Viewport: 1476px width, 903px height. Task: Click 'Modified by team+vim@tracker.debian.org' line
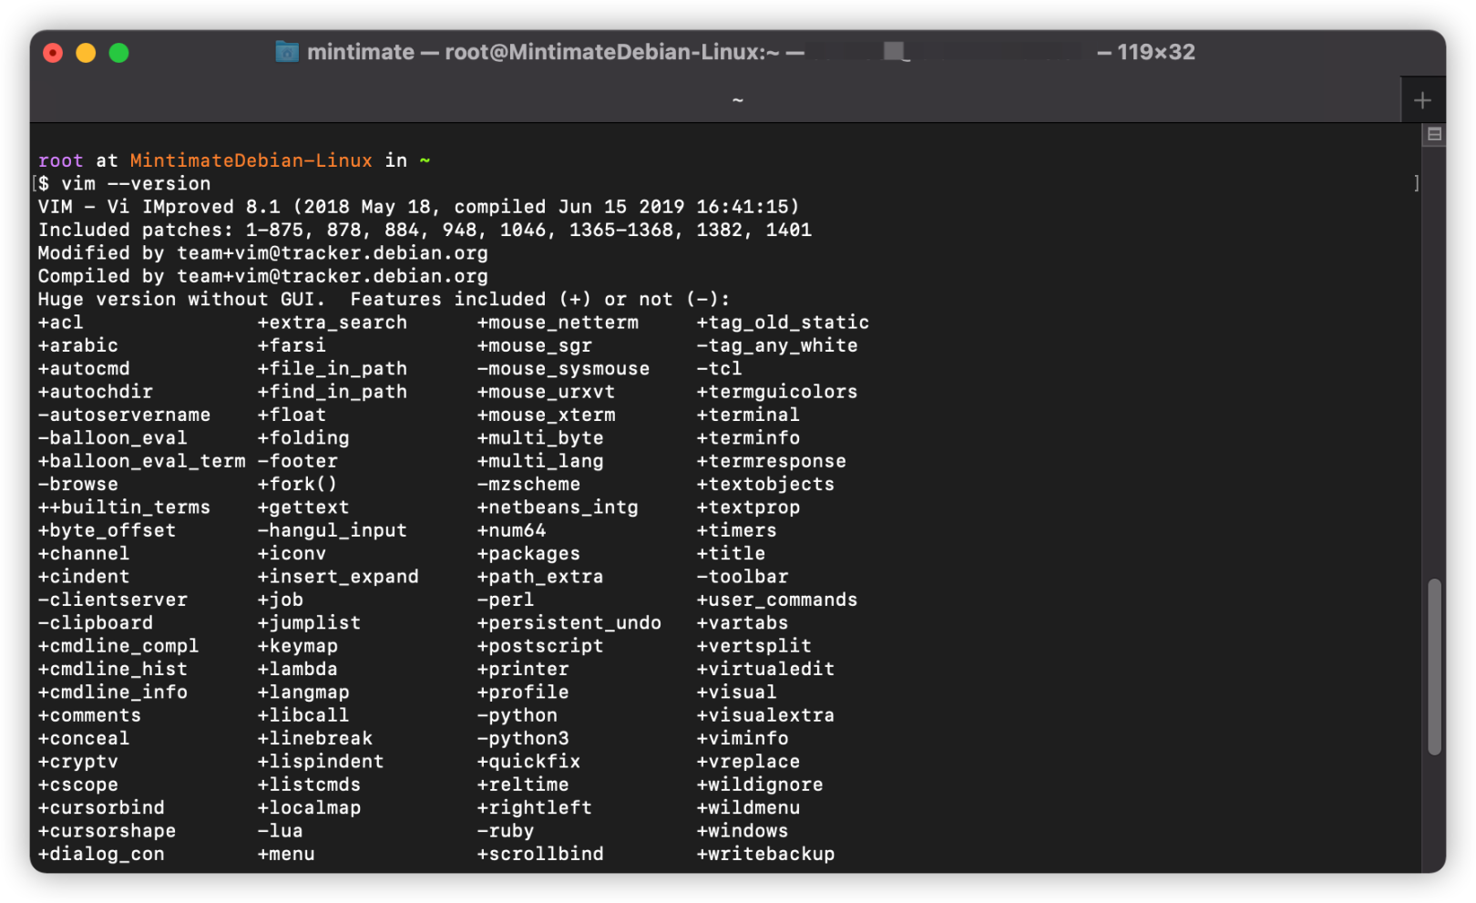(x=262, y=252)
